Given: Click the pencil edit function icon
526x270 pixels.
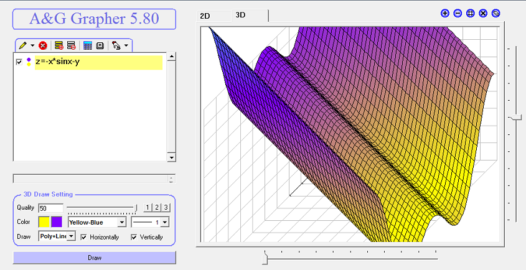Looking at the screenshot, I should click(22, 45).
